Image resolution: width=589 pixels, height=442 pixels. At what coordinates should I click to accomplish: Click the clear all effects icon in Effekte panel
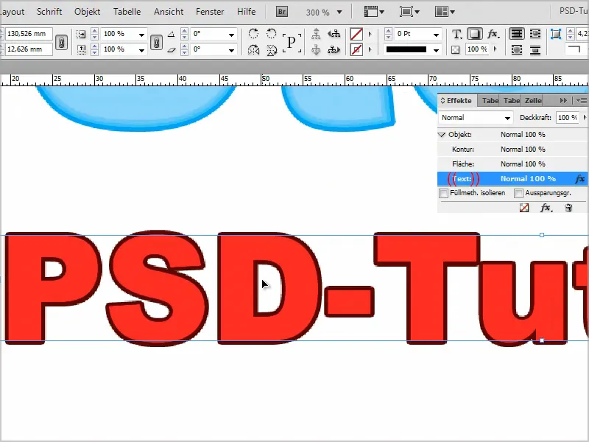524,208
